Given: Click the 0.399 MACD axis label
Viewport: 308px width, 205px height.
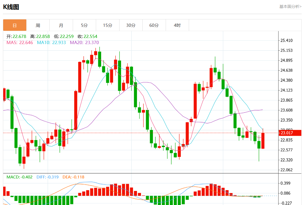Looking at the screenshot, I should point(285,183).
